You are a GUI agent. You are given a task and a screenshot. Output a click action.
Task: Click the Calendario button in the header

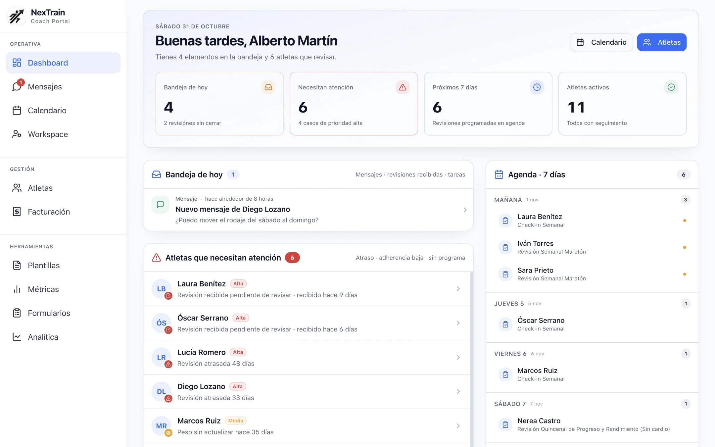[x=601, y=42]
